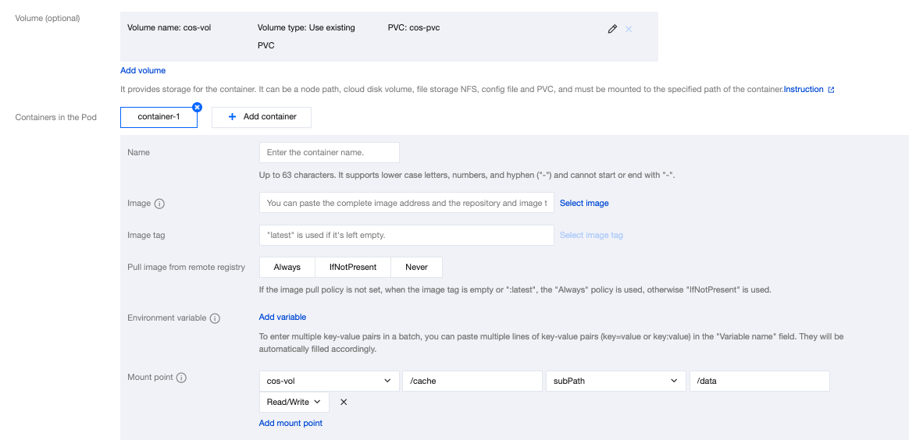916x440 pixels.
Task: Remove the cos-vol volume entry
Action: [629, 29]
